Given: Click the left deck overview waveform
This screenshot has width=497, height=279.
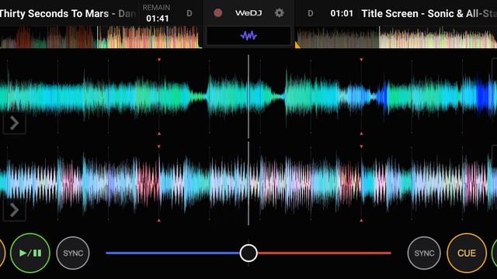Looking at the screenshot, I should pyautogui.click(x=101, y=37).
